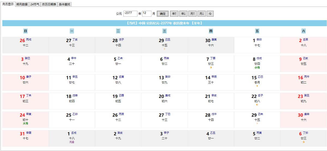
Task: Select day 11 辛丑
Action: (x=72, y=82)
